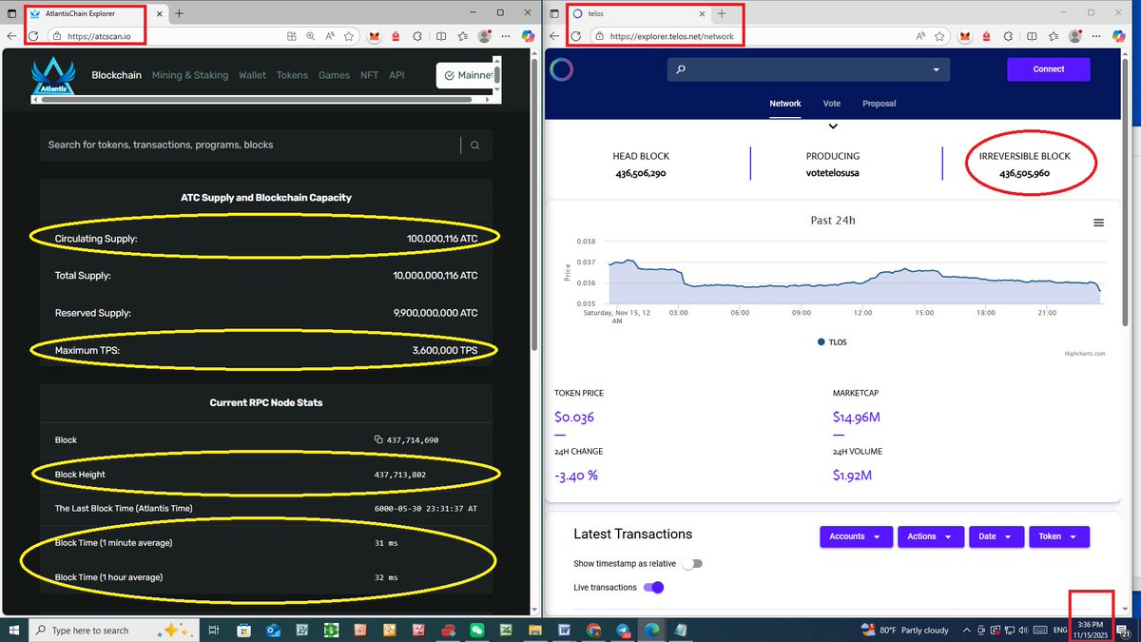Turn off the Live transactions switch
The width and height of the screenshot is (1141, 642).
653,587
